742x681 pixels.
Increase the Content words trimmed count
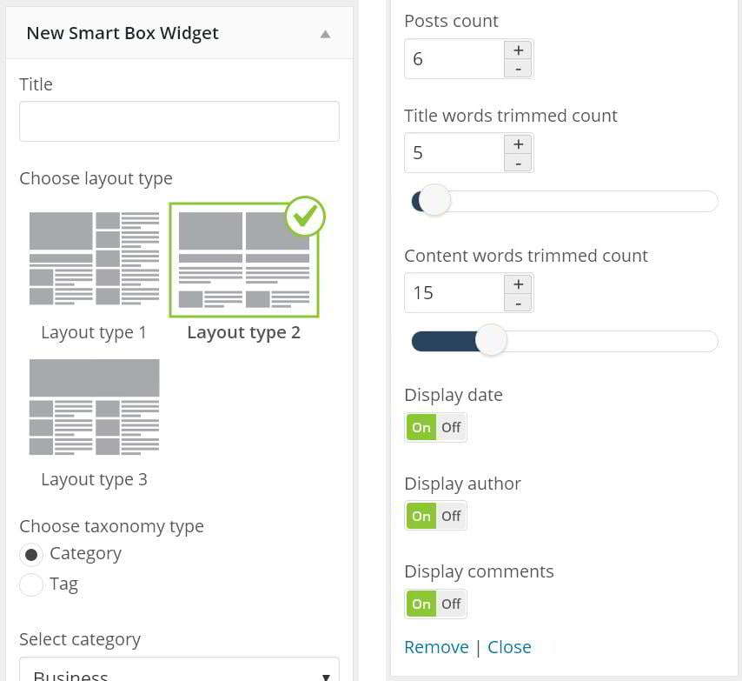tap(518, 284)
